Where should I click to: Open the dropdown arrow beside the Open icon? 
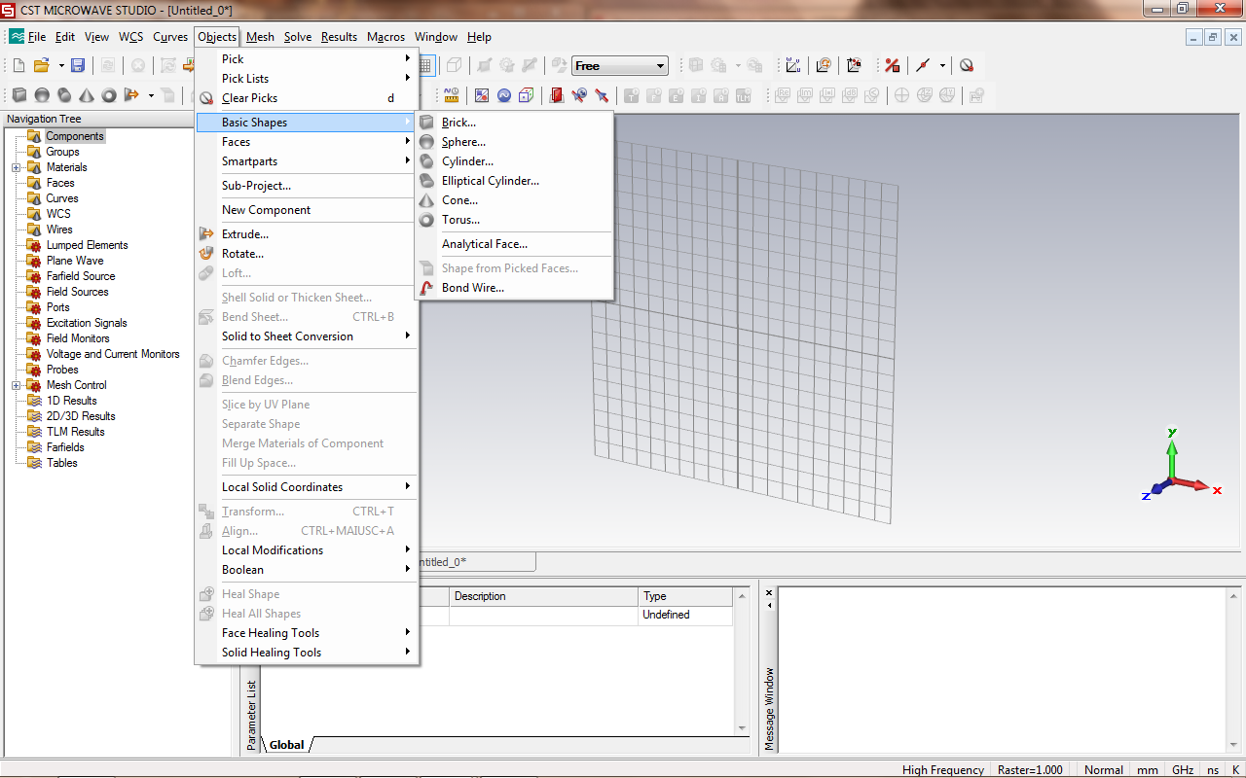60,65
